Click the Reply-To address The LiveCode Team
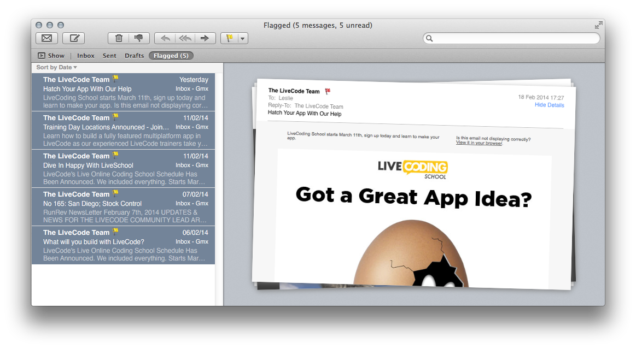The height and width of the screenshot is (349, 636). click(x=319, y=106)
